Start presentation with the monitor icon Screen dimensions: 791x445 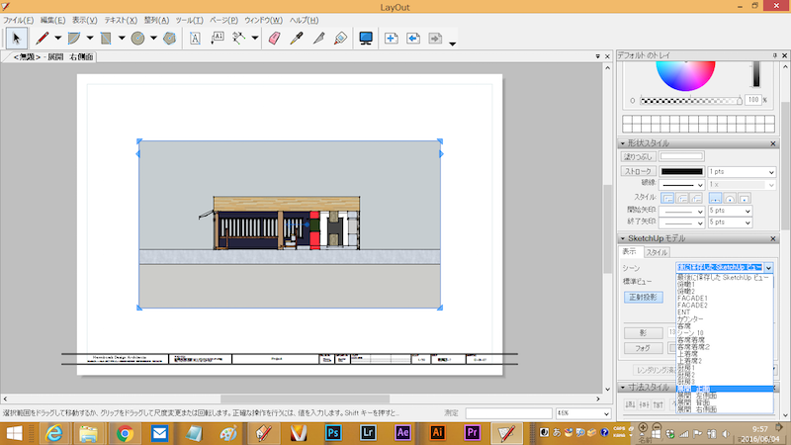(x=366, y=39)
